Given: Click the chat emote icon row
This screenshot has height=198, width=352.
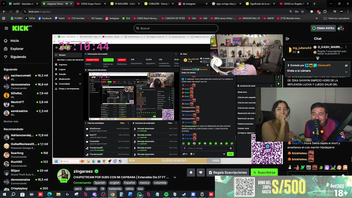Looking at the screenshot, I should coord(318,167).
